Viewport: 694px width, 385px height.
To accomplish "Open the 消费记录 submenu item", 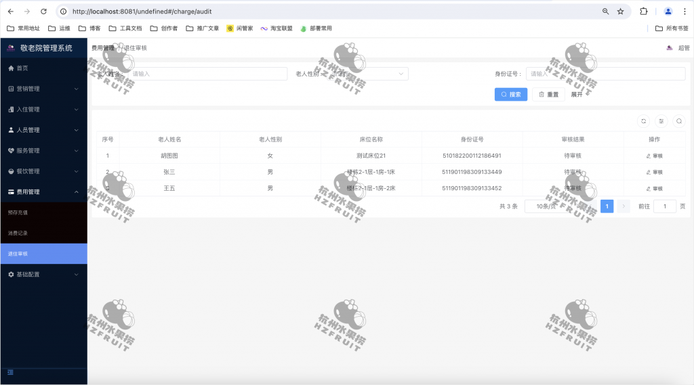I will (x=44, y=233).
